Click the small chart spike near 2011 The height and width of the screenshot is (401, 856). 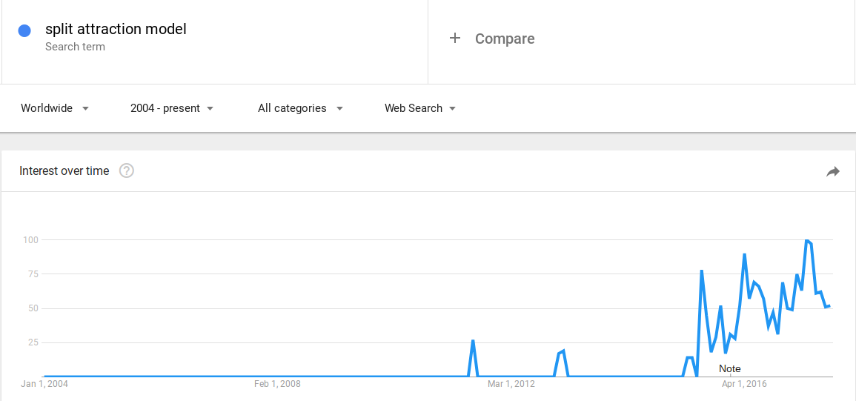coord(473,341)
